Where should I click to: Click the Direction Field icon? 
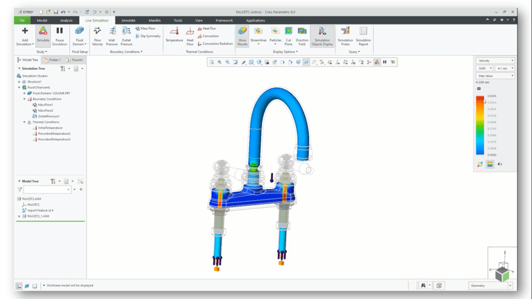click(x=302, y=32)
